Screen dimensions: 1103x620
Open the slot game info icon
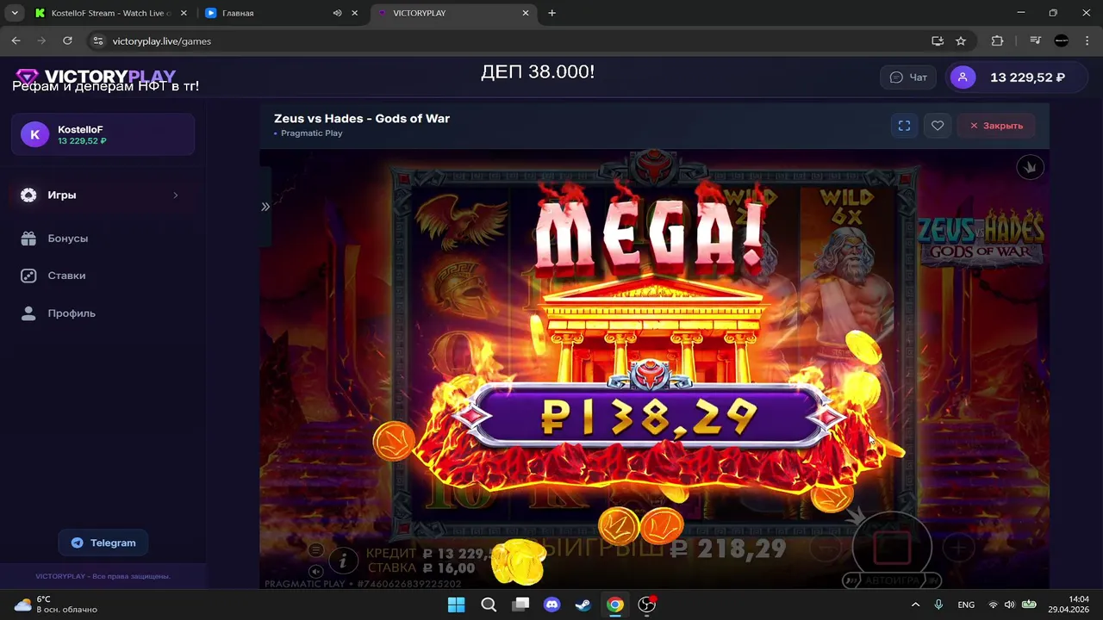343,561
